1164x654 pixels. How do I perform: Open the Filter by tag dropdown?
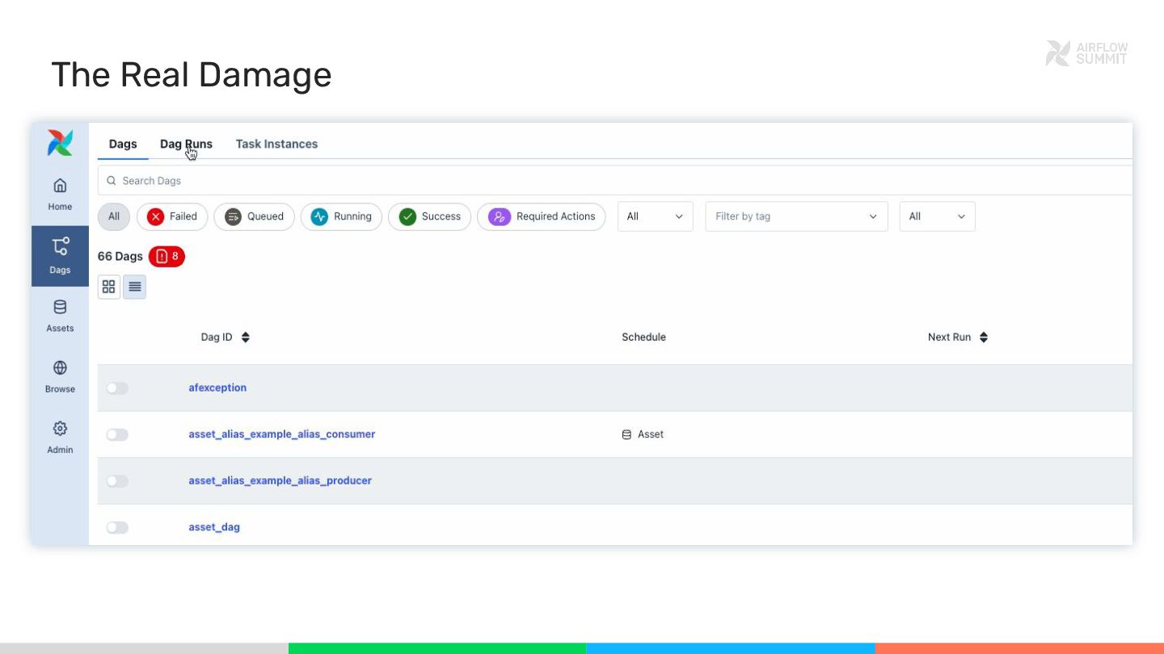(796, 216)
